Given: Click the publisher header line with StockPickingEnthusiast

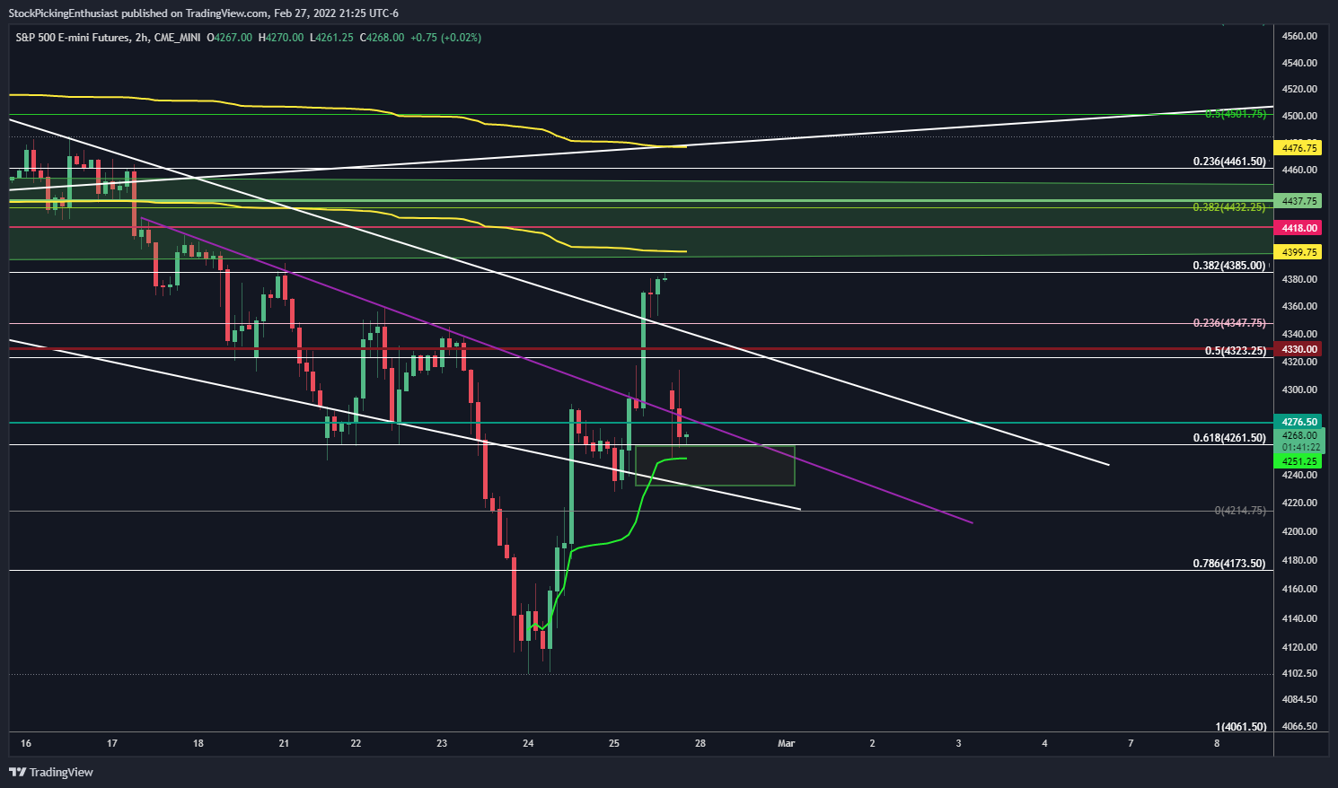Looking at the screenshot, I should (203, 13).
